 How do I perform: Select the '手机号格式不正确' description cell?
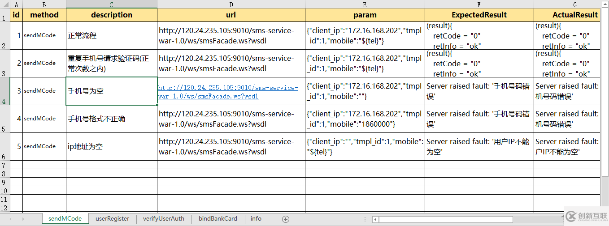tap(112, 119)
